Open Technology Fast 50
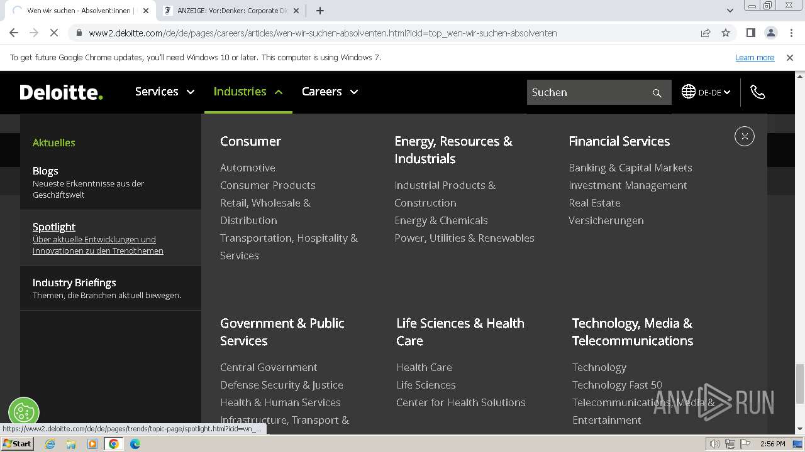Screen dimensions: 805x452 pyautogui.click(x=617, y=385)
